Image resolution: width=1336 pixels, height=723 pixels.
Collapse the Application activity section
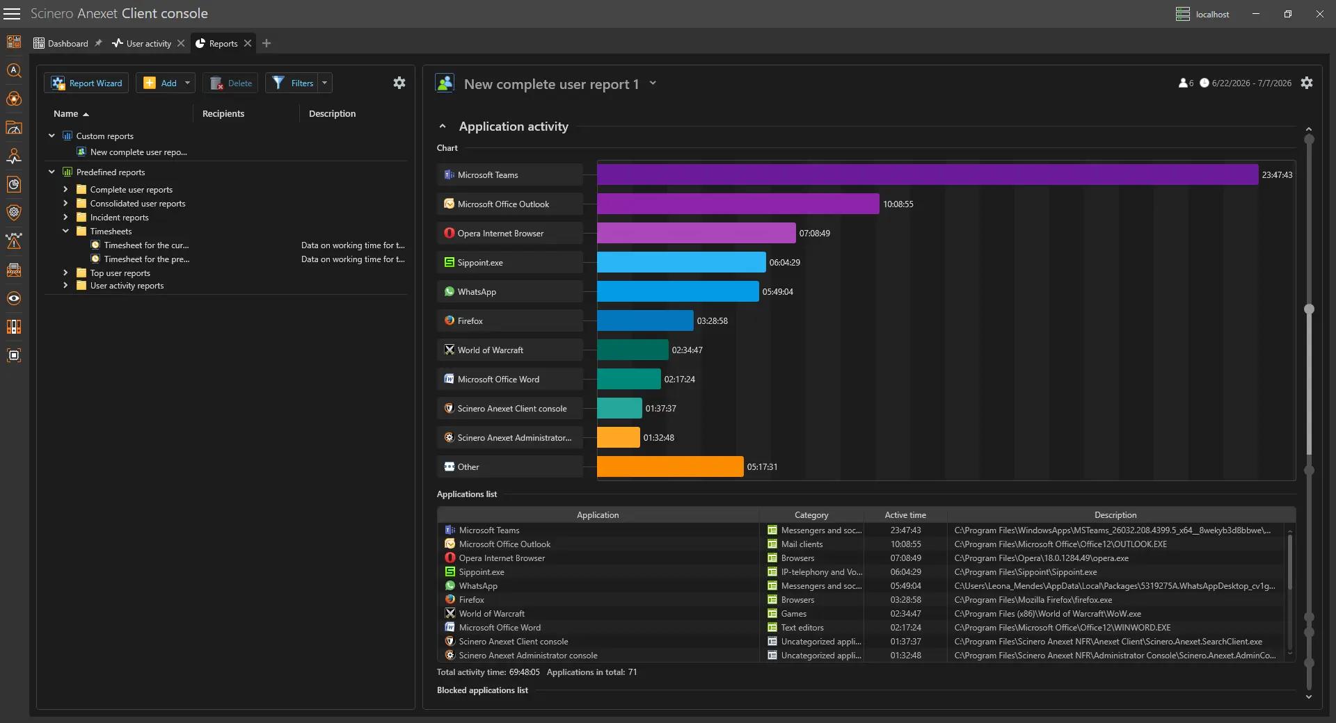pos(443,127)
